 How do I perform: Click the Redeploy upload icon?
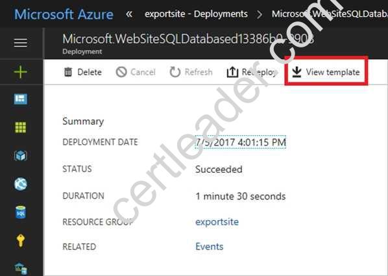tap(232, 72)
